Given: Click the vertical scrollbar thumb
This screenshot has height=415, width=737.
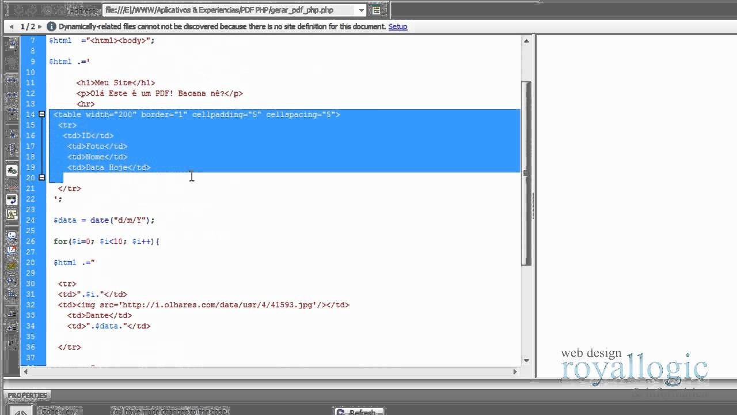Looking at the screenshot, I should (526, 173).
